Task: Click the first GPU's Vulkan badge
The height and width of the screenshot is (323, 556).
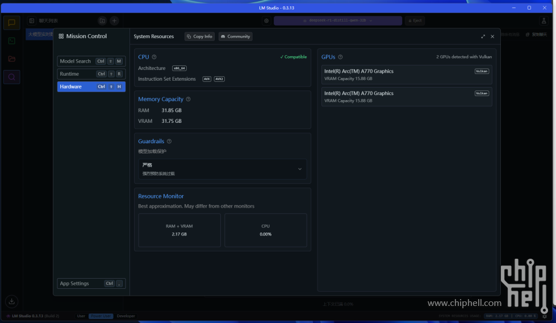Action: click(482, 71)
